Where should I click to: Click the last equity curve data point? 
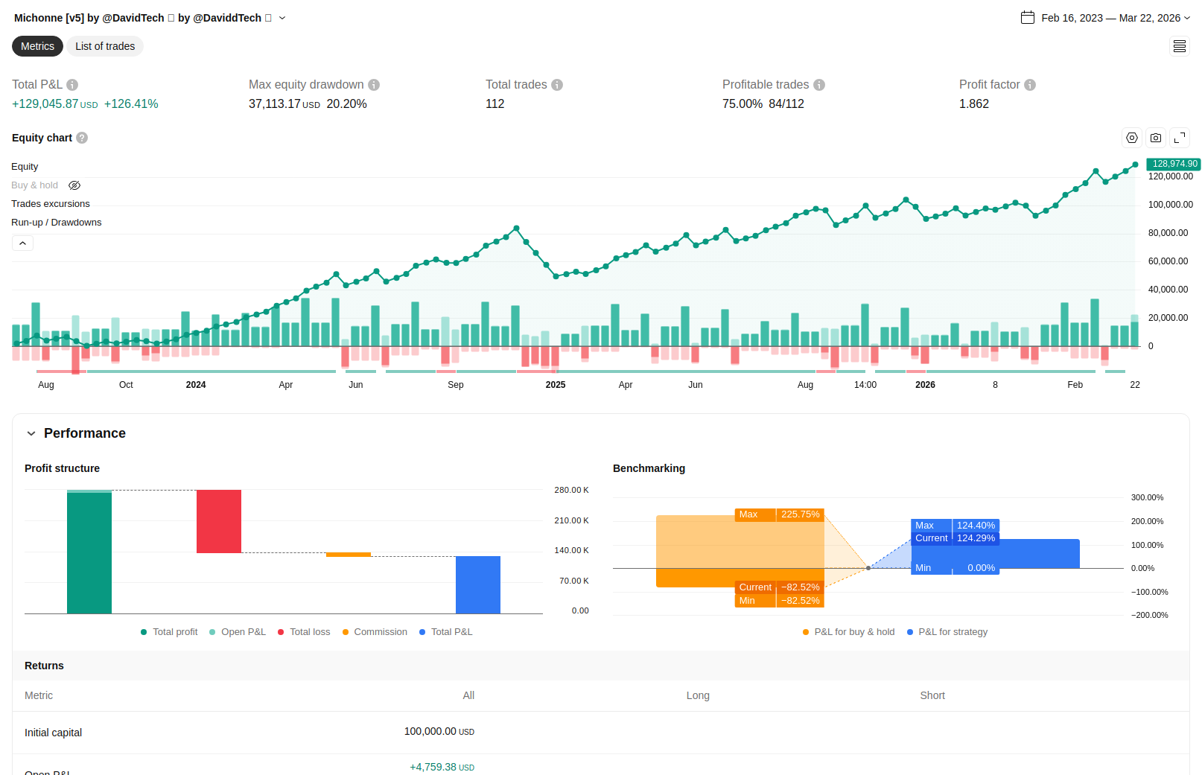coord(1135,165)
